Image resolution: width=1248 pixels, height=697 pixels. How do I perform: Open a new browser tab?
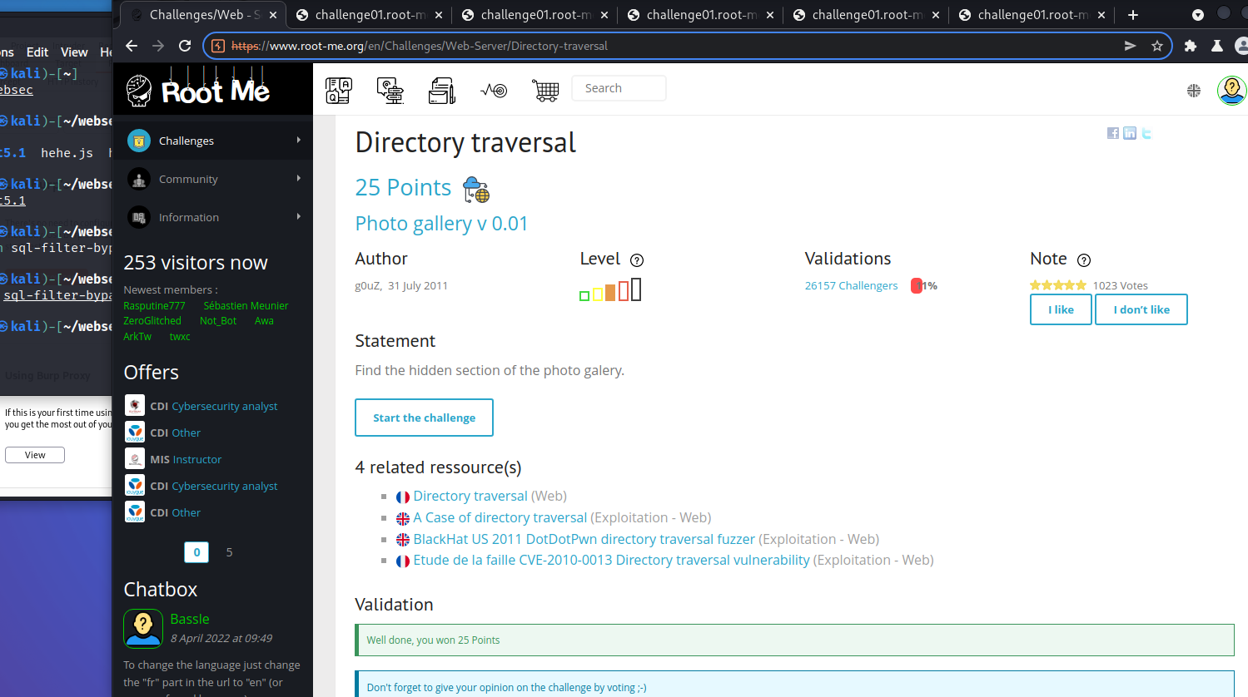(1133, 15)
